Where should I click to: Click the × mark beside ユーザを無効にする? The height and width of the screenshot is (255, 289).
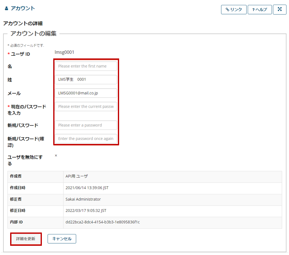point(56,156)
